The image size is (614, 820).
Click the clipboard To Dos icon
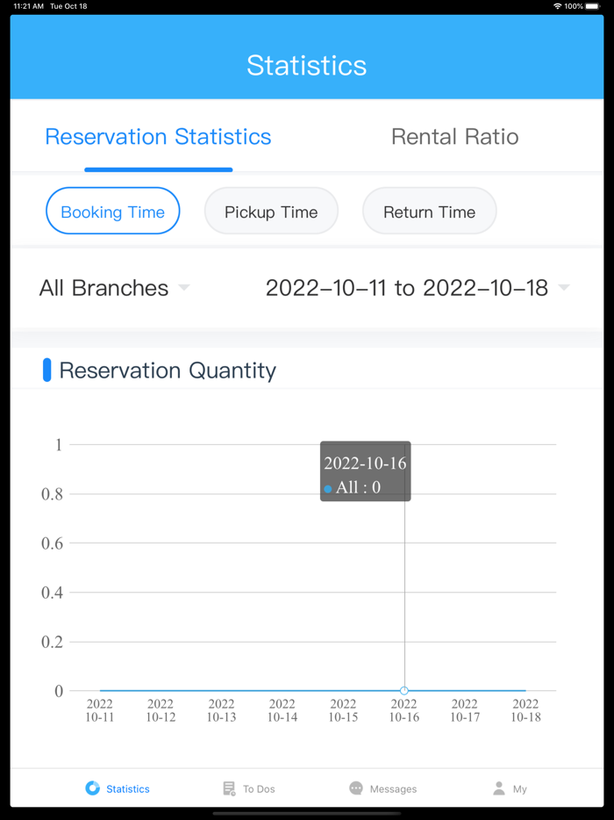[x=228, y=788]
